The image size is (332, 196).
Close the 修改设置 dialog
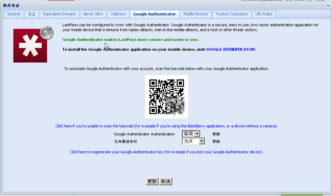(x=328, y=5)
